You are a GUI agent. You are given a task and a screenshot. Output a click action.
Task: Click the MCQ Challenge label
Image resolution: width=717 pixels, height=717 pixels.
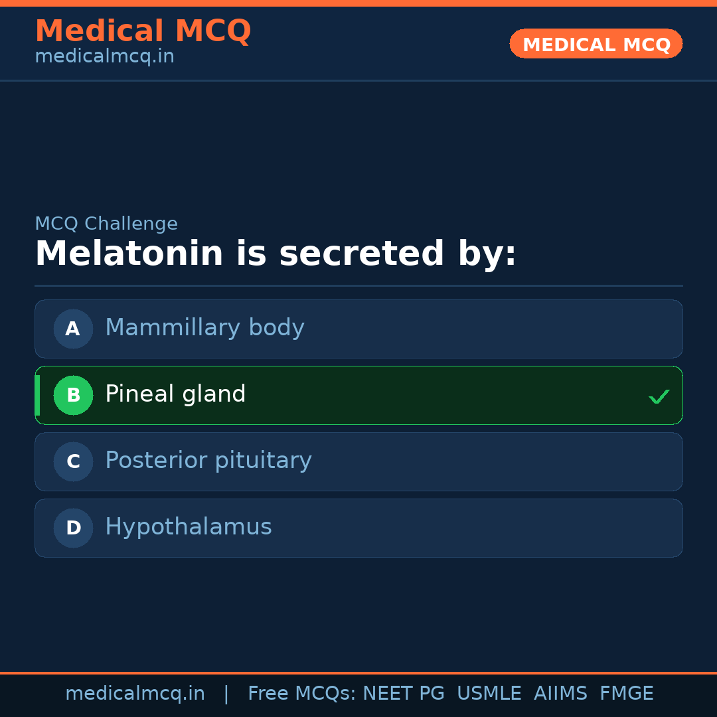coord(106,224)
